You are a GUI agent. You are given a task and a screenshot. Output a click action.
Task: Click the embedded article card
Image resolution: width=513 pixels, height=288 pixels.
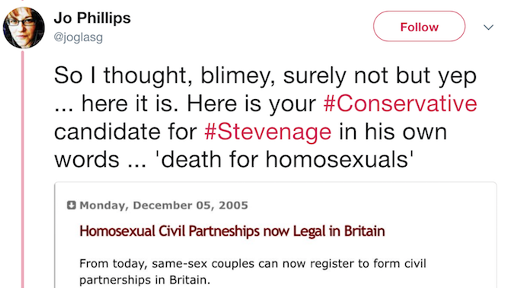[275, 235]
